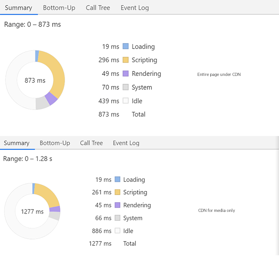Click the gray System swatch next to 70 ms
Image resolution: width=279 pixels, height=267 pixels.
126,87
